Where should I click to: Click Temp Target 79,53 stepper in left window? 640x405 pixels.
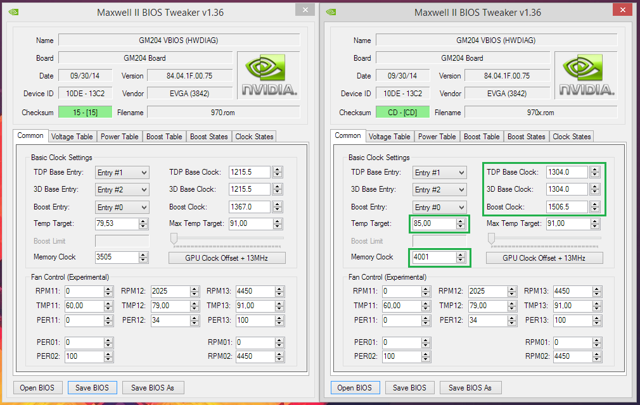point(143,223)
